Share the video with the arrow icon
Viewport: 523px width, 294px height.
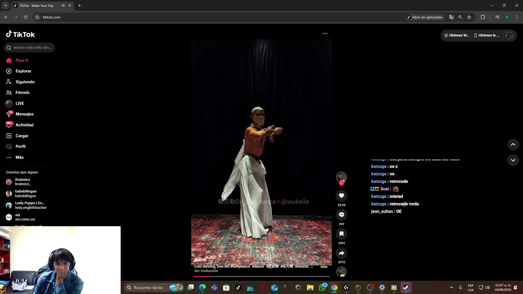click(x=342, y=253)
